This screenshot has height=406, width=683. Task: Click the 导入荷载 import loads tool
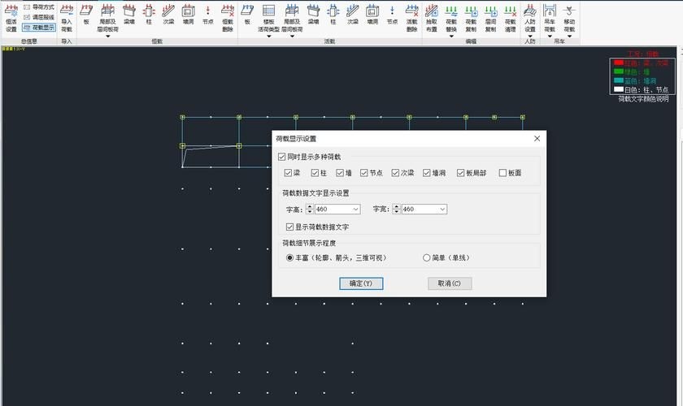(66, 19)
